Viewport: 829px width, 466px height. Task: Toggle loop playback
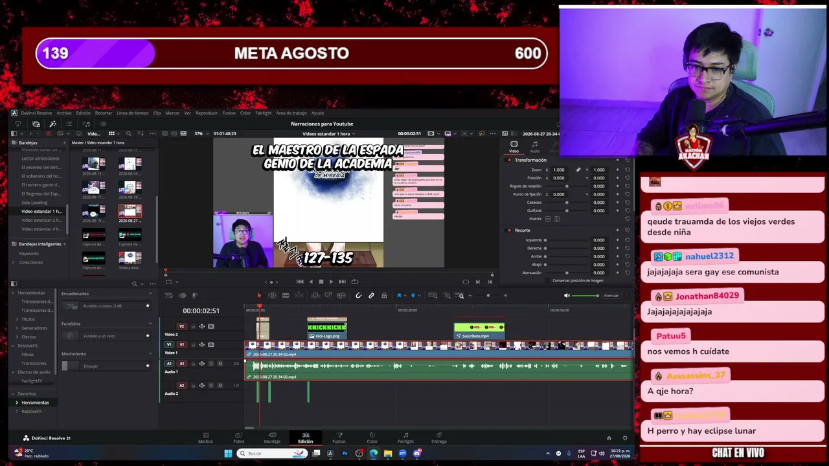click(354, 282)
